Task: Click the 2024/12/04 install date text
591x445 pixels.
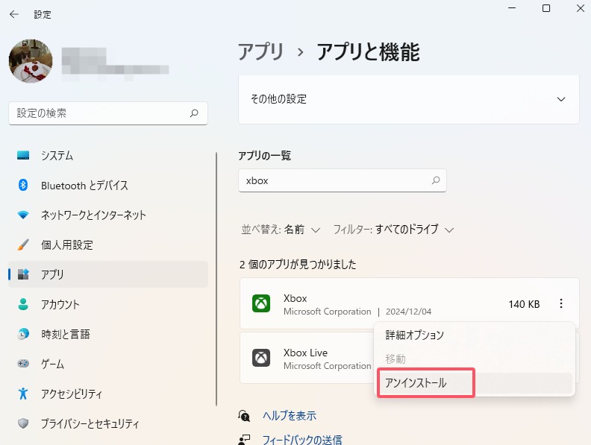Action: tap(409, 312)
